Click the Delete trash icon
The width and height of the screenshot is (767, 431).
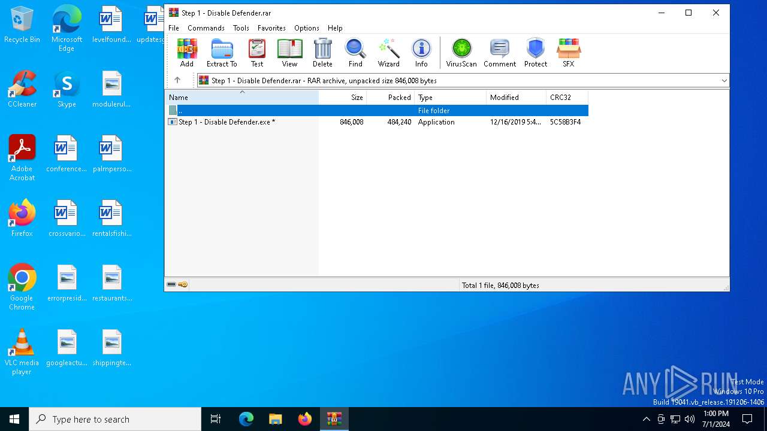click(322, 53)
